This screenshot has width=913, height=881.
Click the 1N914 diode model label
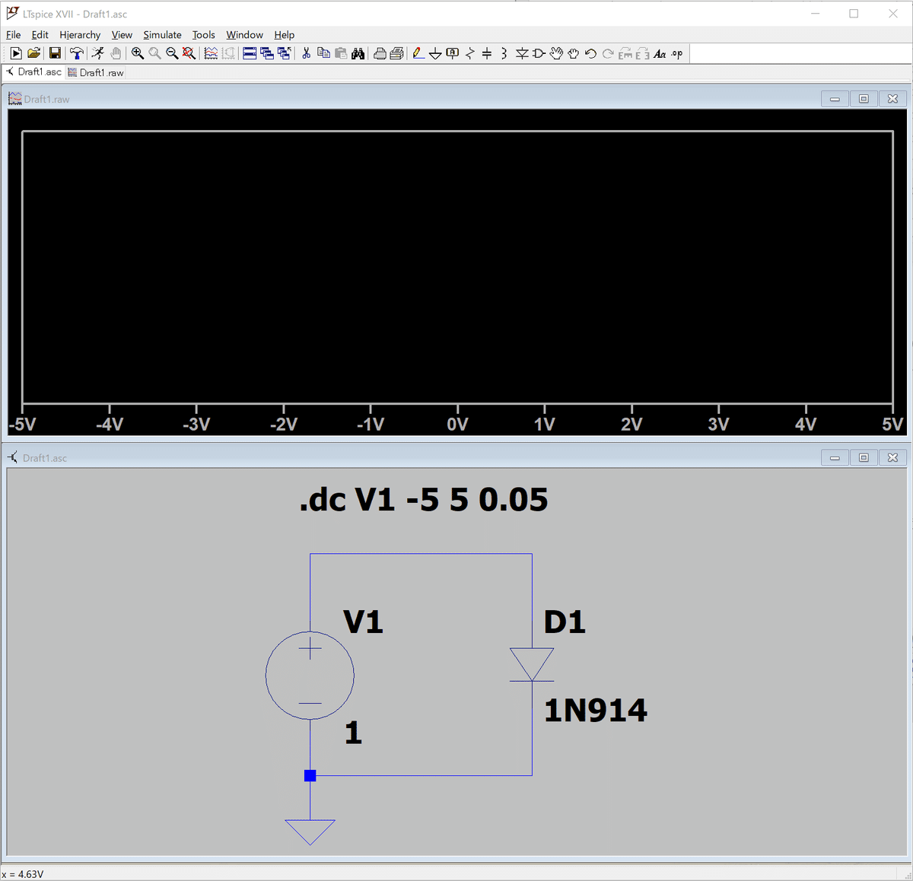(596, 711)
